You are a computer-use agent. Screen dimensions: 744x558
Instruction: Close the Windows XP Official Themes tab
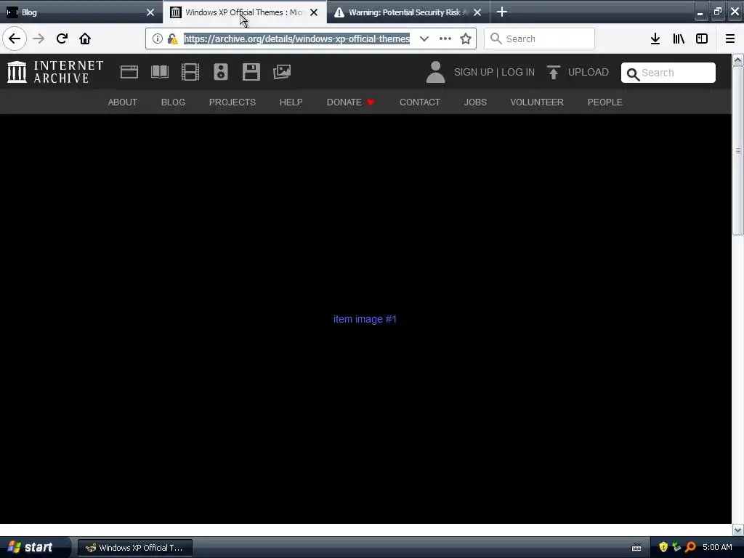(x=314, y=12)
